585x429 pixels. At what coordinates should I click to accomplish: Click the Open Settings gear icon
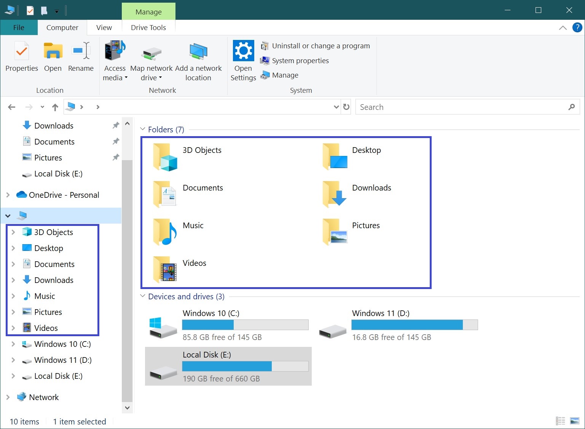click(x=243, y=51)
